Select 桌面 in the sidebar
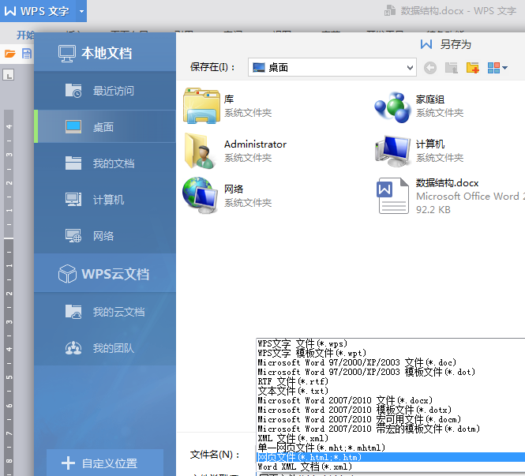Screen dimensions: 525x476 point(105,127)
